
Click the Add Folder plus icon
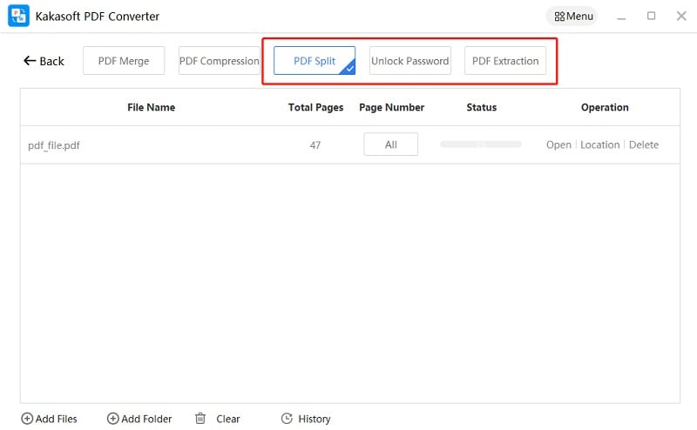(113, 419)
